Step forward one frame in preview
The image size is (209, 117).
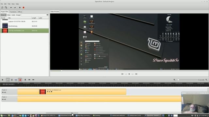[x=133, y=74]
